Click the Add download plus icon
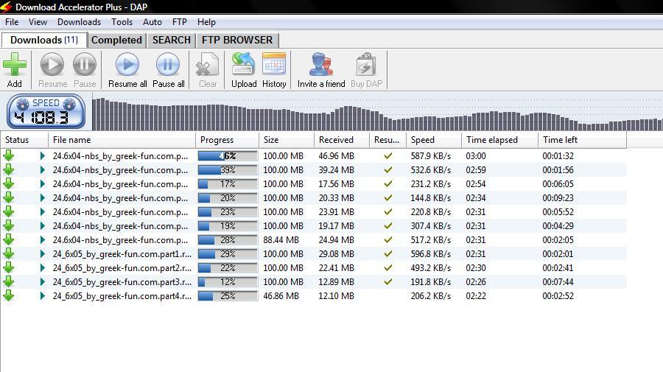Viewport: 663px width, 372px height. tap(15, 65)
